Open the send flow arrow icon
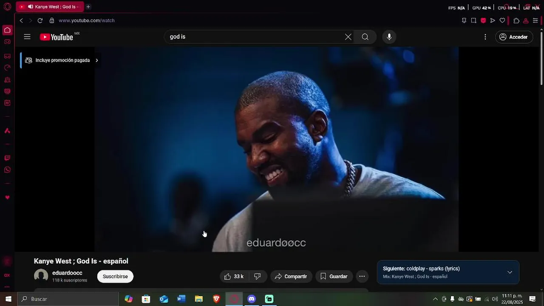 (x=493, y=20)
